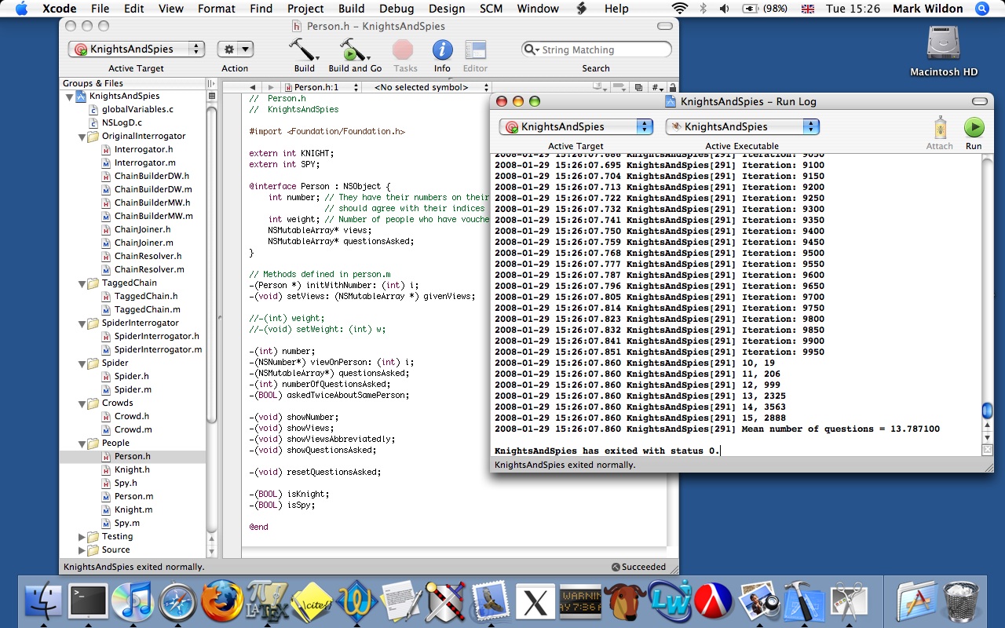Screen dimensions: 1005x628
Task: Click the String Matching search field
Action: (597, 49)
